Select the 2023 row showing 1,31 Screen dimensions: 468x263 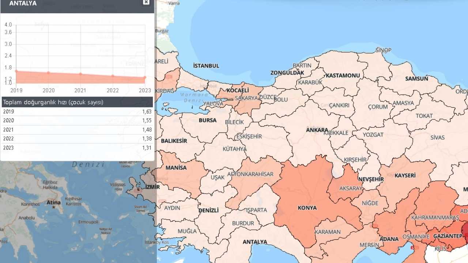(x=77, y=148)
